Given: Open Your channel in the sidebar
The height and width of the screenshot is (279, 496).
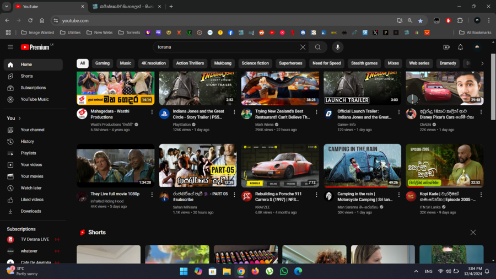Looking at the screenshot, I should point(33,130).
